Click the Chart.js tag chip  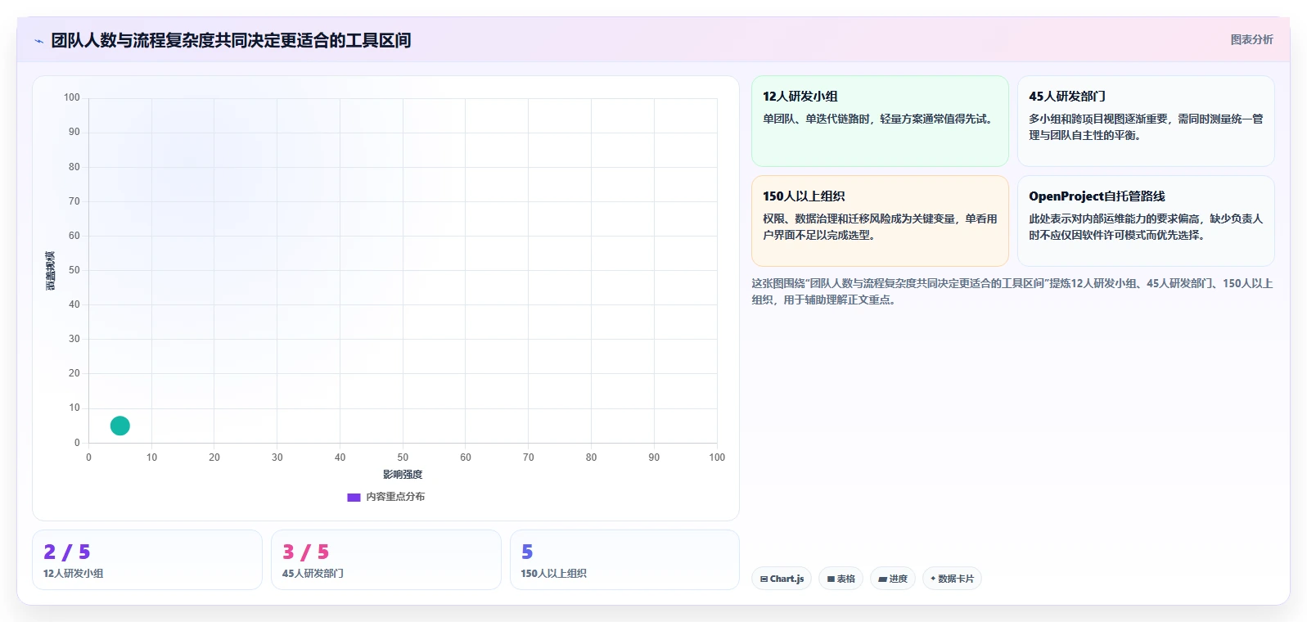tap(782, 579)
